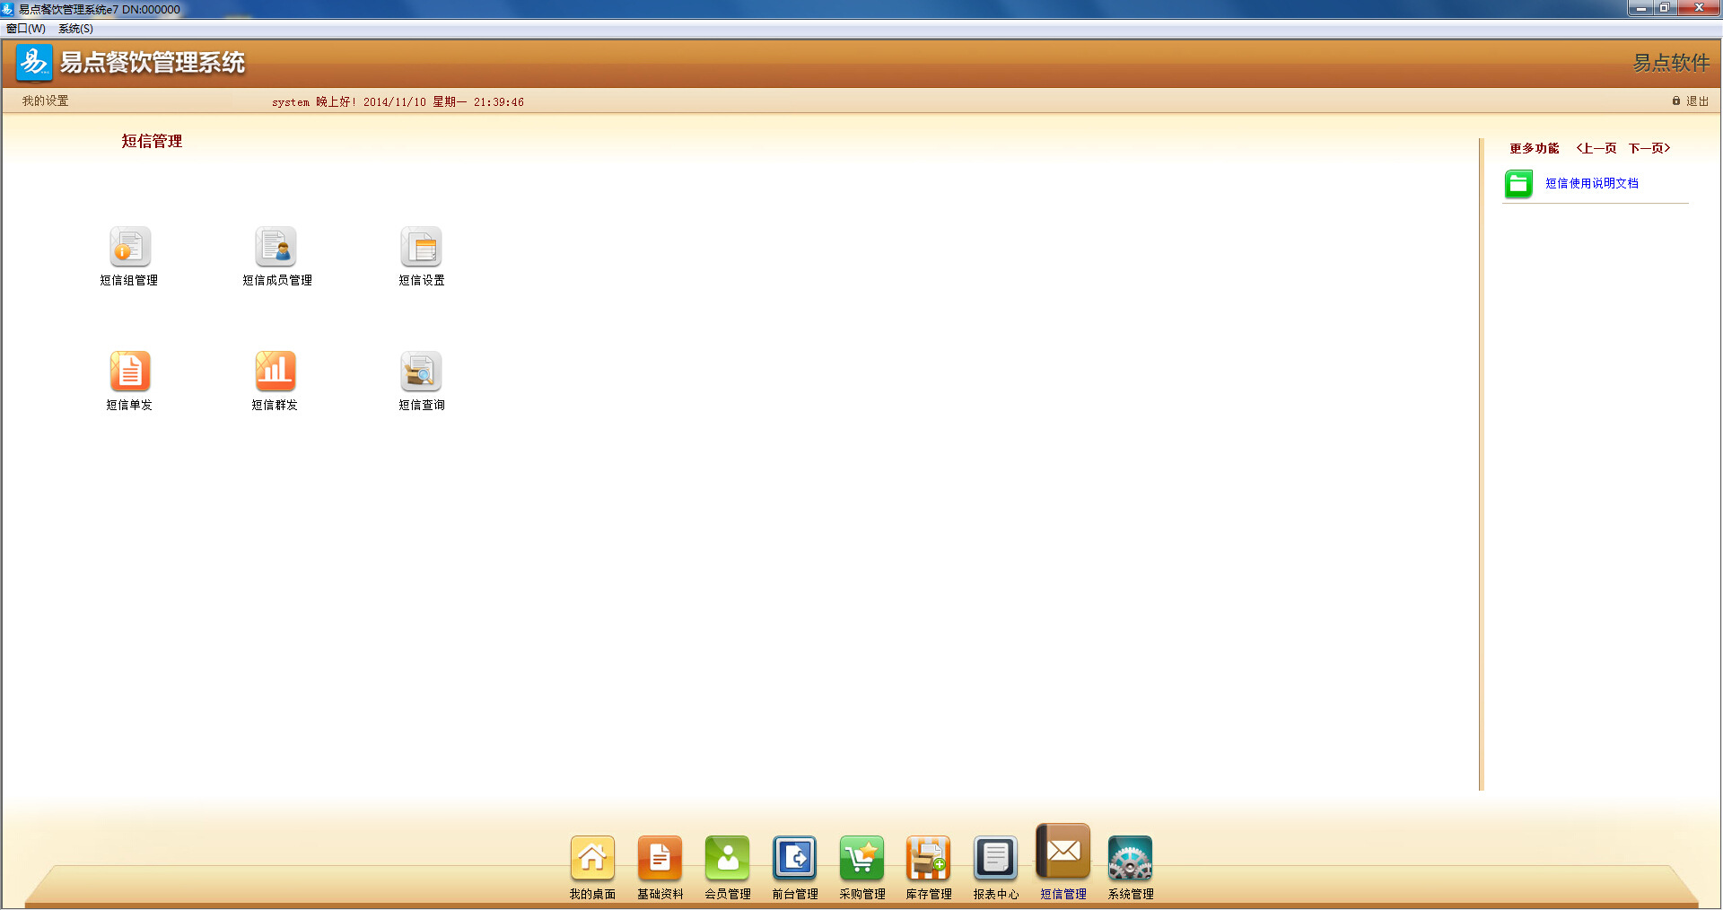Open 报表中心 report icon

coord(995,859)
